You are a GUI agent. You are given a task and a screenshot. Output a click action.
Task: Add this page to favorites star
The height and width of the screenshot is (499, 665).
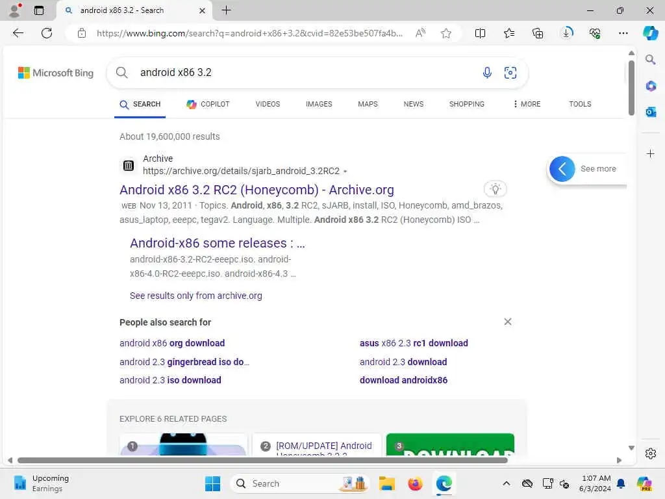coord(445,33)
